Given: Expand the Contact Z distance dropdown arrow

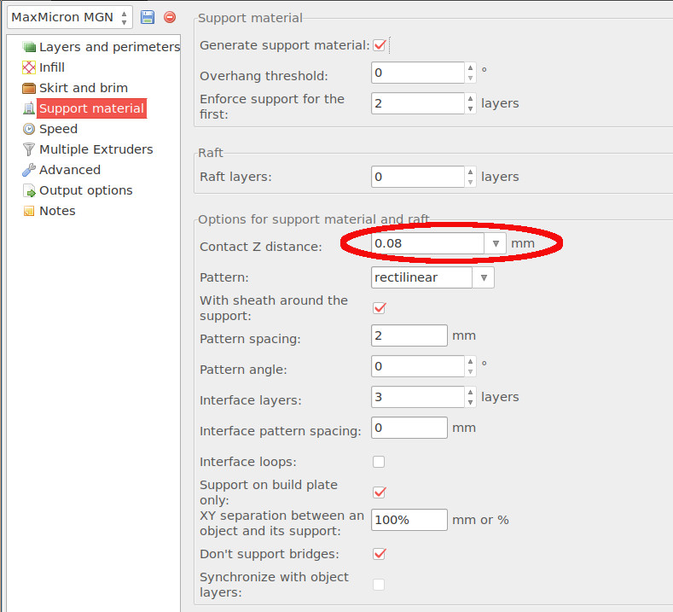Looking at the screenshot, I should tap(496, 244).
